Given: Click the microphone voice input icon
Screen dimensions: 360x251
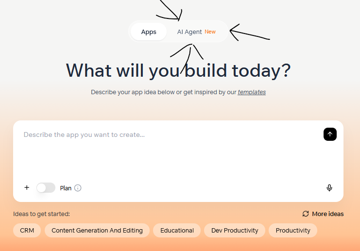Looking at the screenshot, I should click(x=329, y=188).
